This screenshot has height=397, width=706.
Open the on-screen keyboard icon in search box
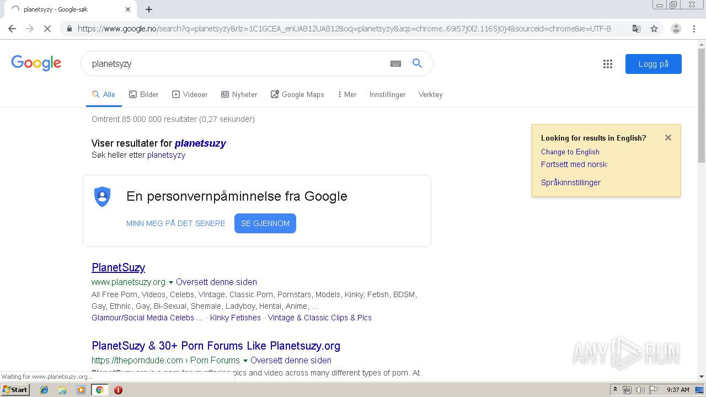point(395,63)
